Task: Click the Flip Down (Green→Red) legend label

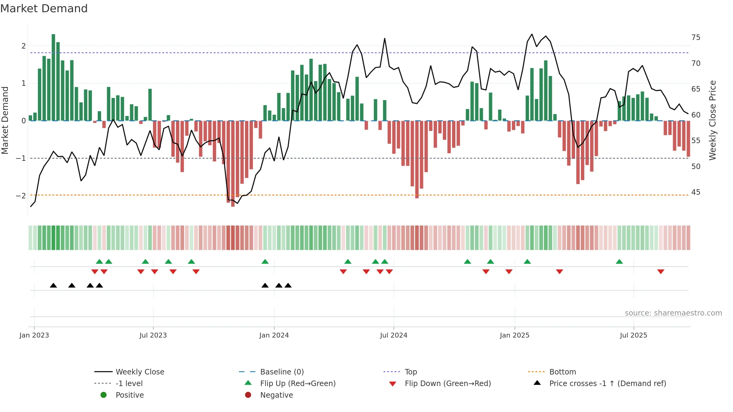Action: pyautogui.click(x=448, y=383)
